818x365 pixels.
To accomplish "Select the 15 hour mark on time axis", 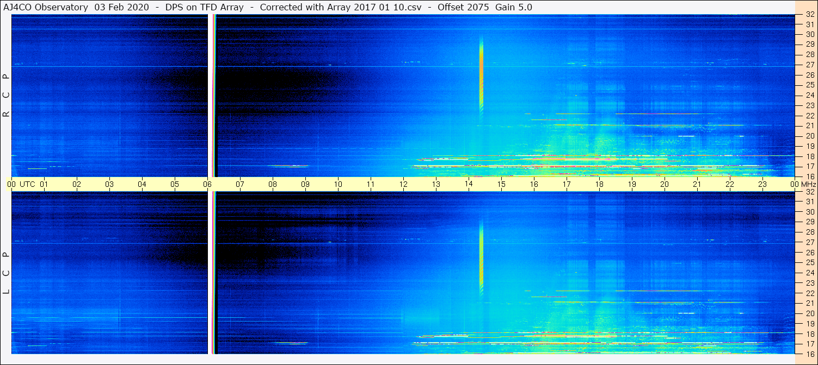I will 501,184.
